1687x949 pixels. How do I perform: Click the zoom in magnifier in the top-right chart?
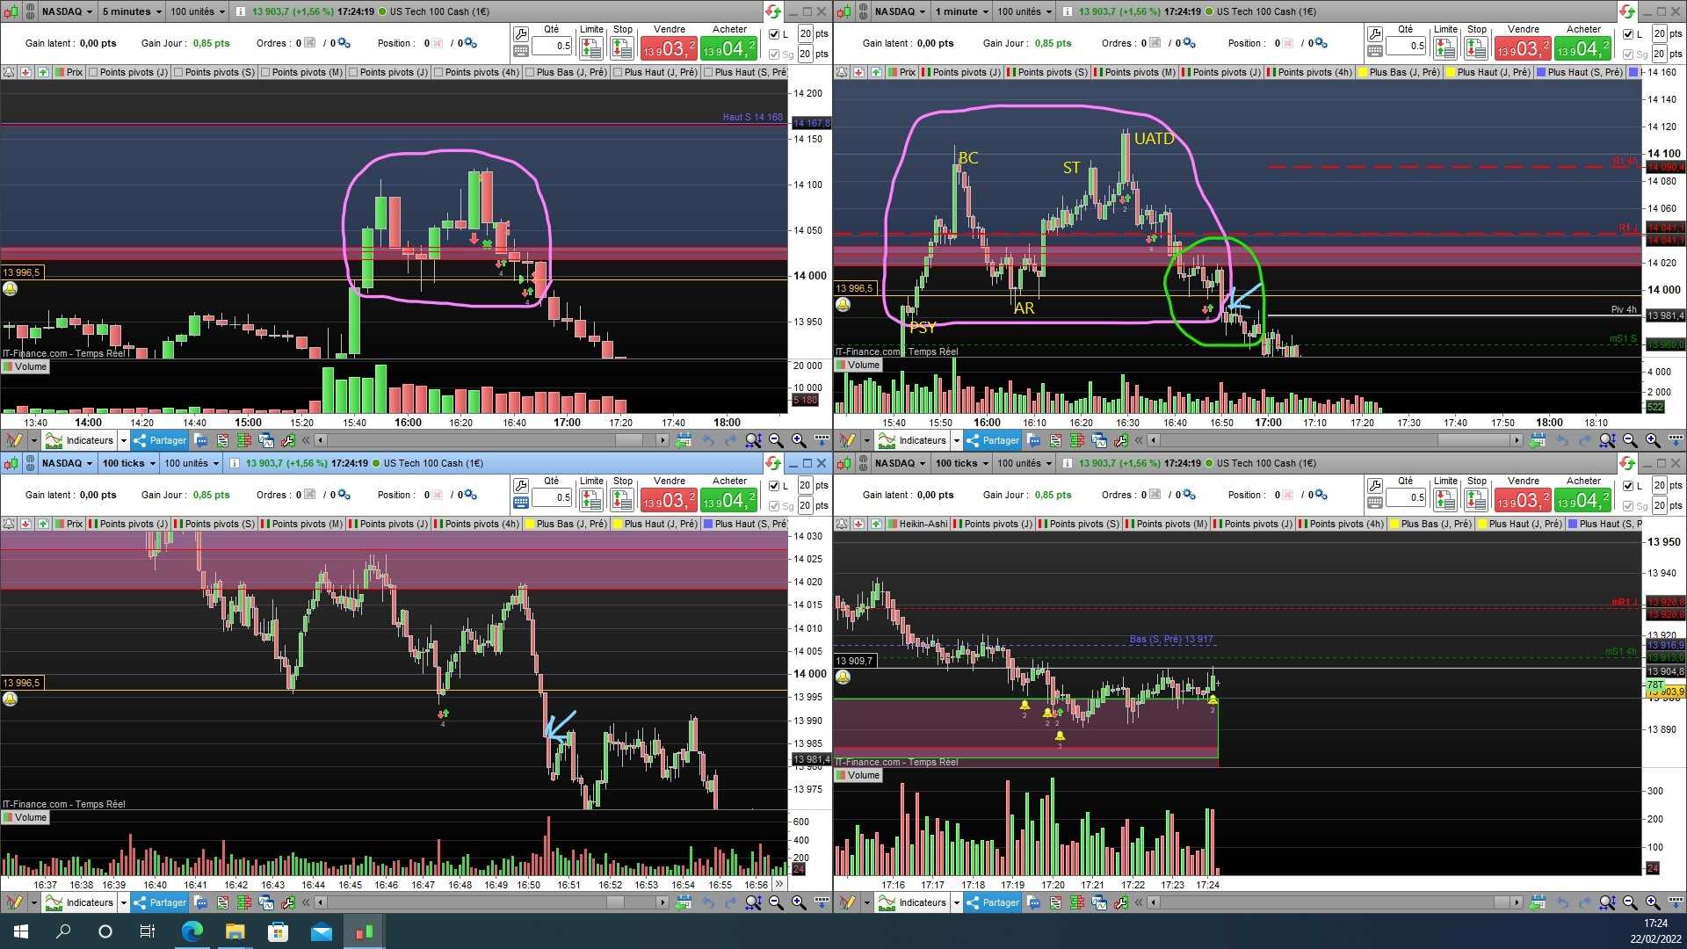click(x=1652, y=440)
